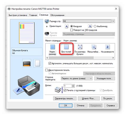Pick the Масштабир... scaled layout icon
This screenshot has width=125, height=115.
pos(94,47)
